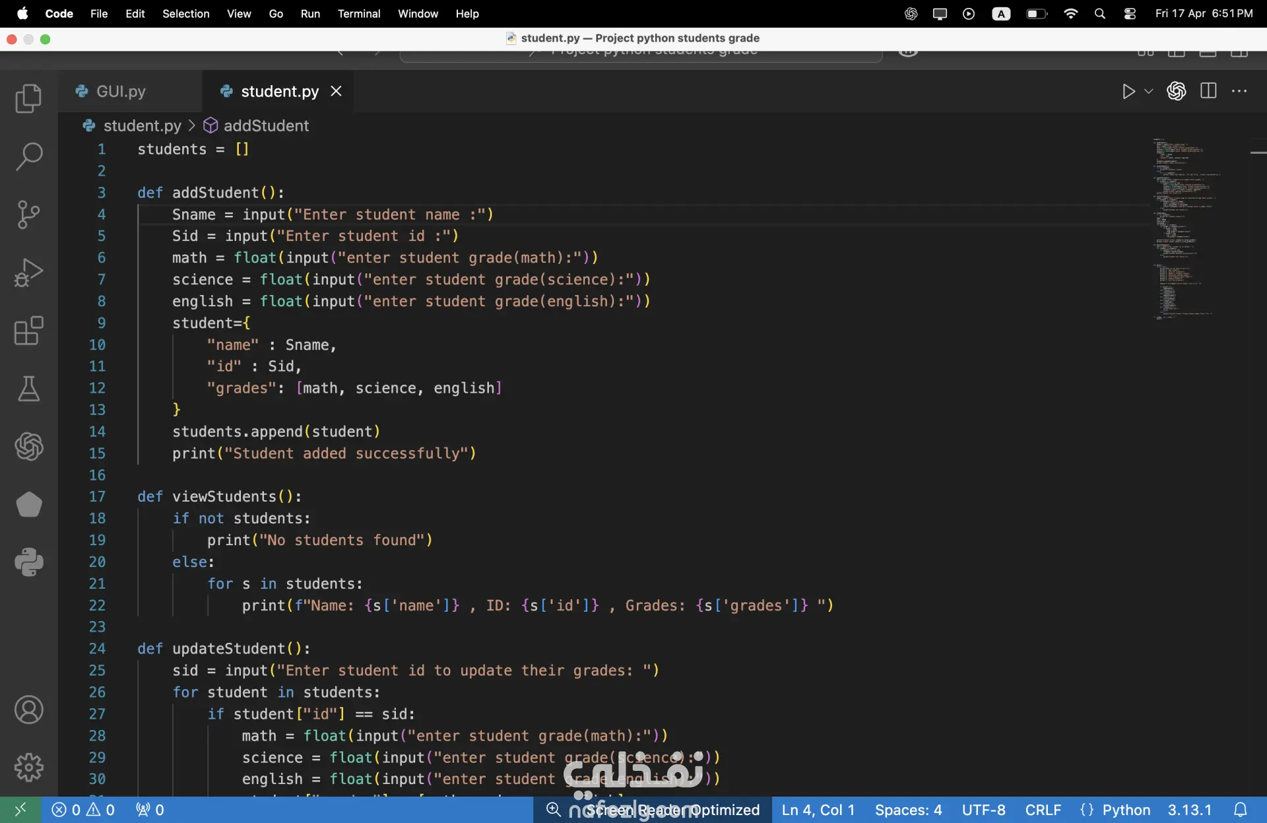Open the Accounts menu icon

click(28, 710)
